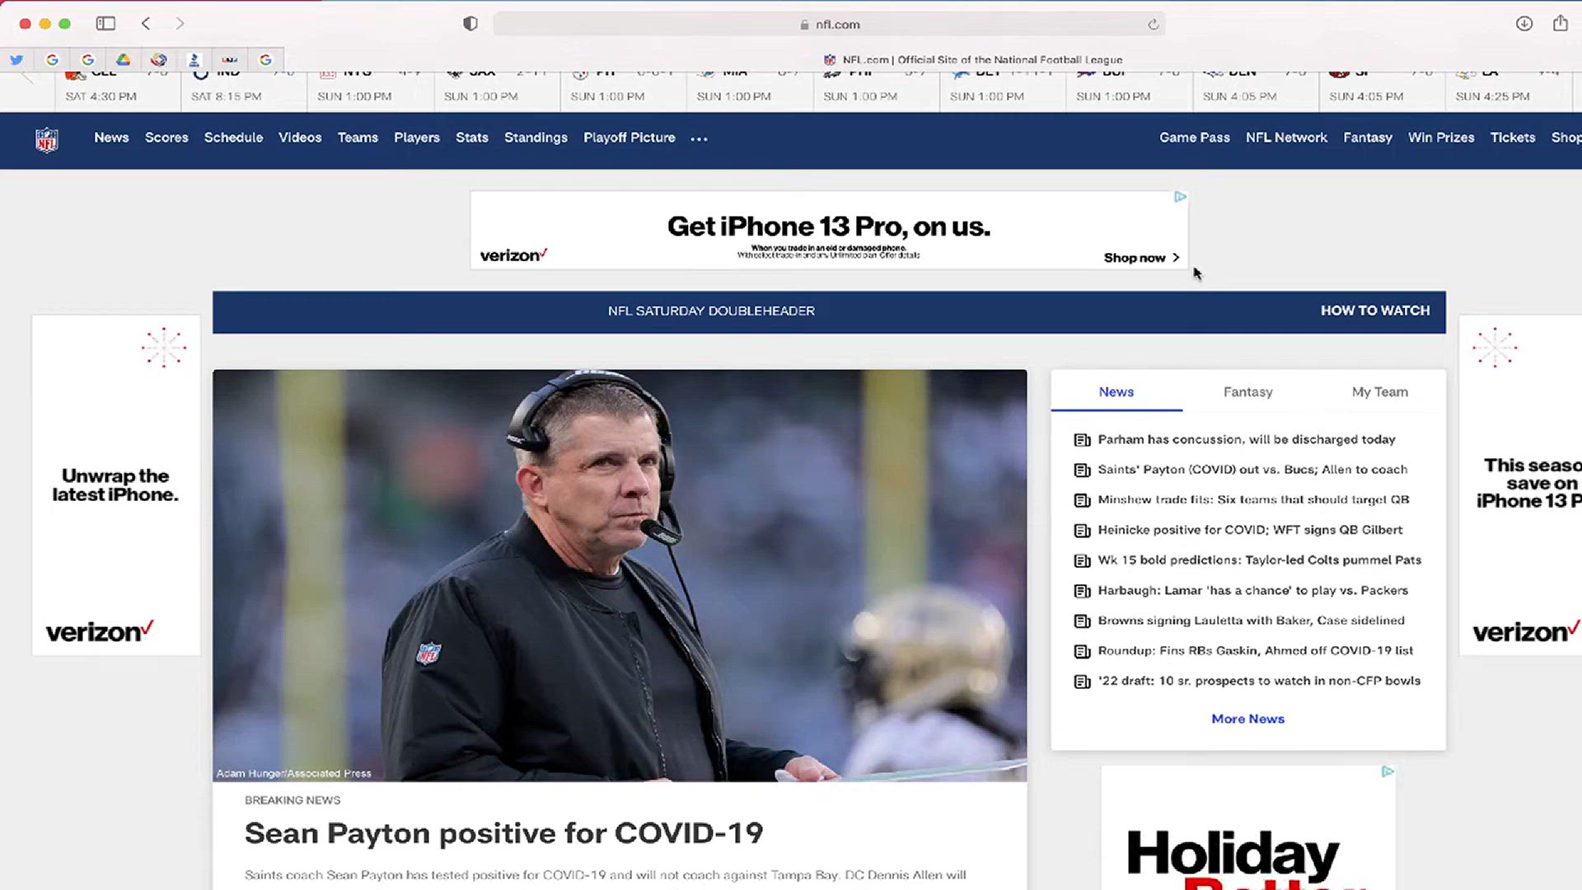Viewport: 1582px width, 890px height.
Task: Open ''22 draft: 10 sr. prospects' headline
Action: pyautogui.click(x=1259, y=681)
